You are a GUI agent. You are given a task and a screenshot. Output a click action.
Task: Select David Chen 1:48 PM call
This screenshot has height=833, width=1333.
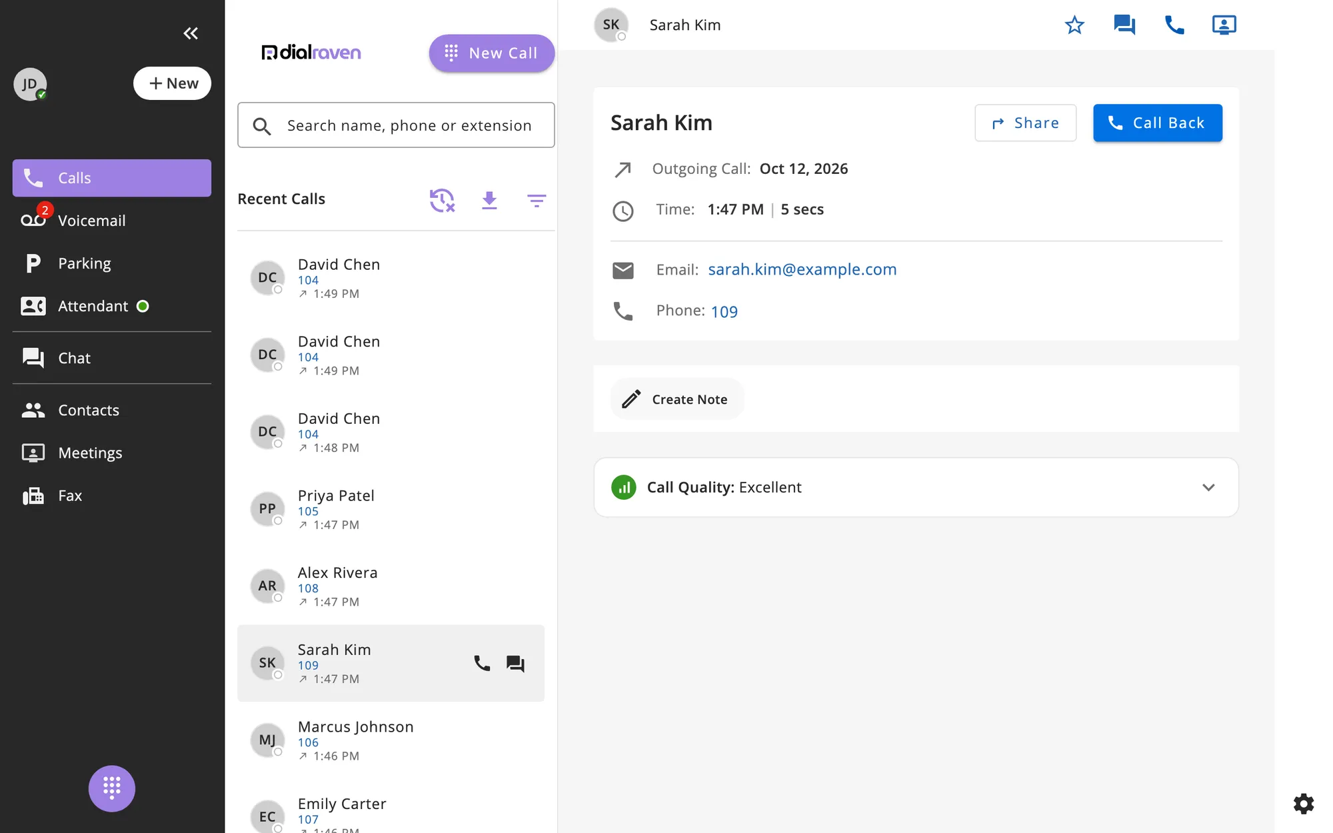(x=391, y=432)
